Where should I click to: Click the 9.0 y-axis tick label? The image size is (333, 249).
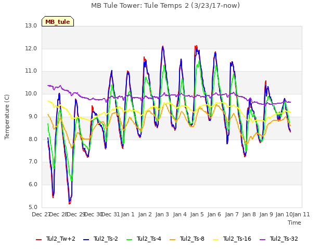pyautogui.click(x=33, y=116)
